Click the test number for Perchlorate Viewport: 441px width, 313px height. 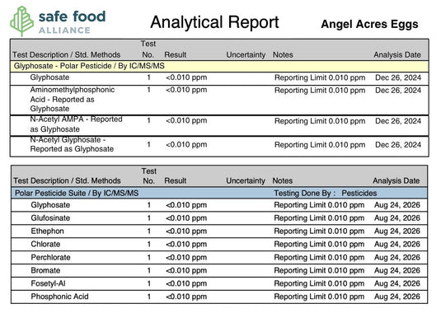click(148, 257)
